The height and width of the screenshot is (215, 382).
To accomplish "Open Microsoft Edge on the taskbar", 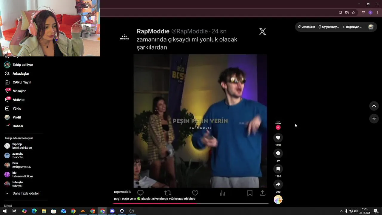I will click(x=34, y=211).
